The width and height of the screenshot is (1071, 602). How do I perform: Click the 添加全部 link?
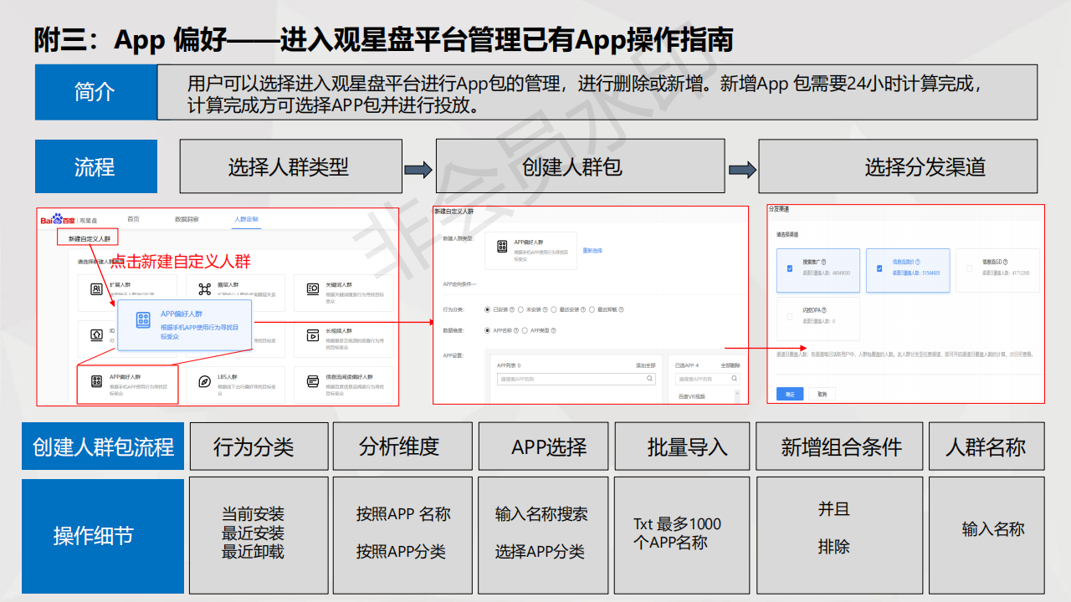[x=645, y=365]
